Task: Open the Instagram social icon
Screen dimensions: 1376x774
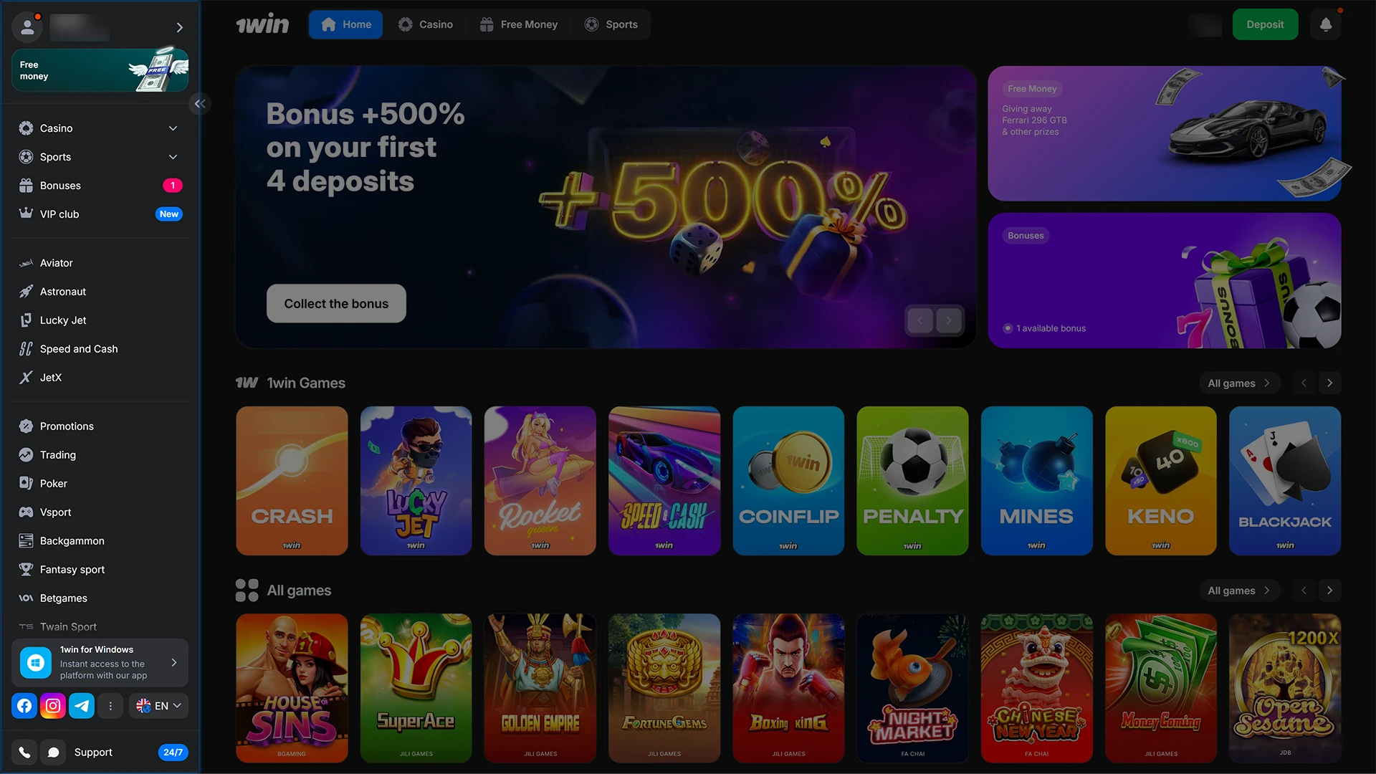Action: click(53, 706)
